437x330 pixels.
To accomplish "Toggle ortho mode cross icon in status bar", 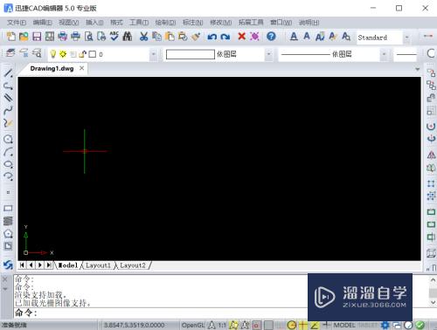I will pyautogui.click(x=303, y=325).
